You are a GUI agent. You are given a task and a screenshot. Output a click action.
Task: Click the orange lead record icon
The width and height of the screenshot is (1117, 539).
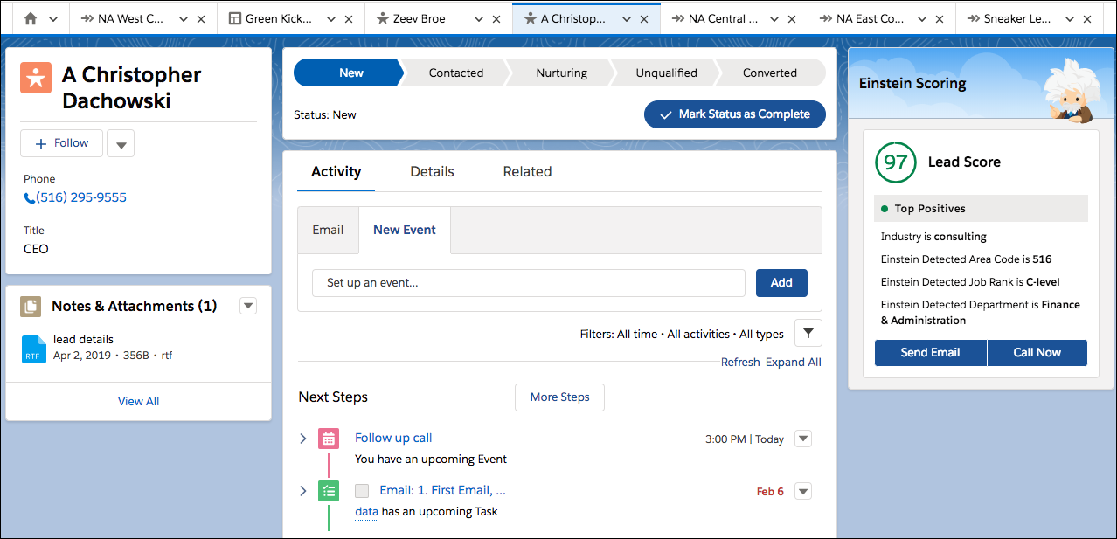pos(35,77)
